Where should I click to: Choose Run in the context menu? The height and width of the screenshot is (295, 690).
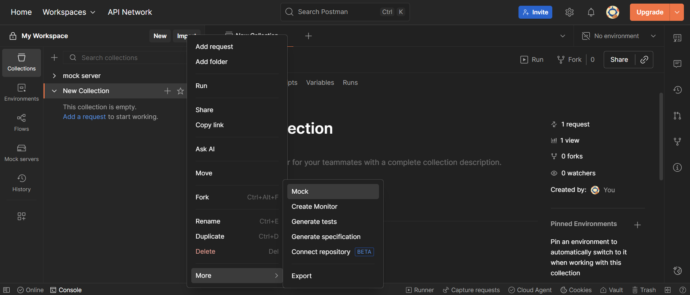pos(237,86)
